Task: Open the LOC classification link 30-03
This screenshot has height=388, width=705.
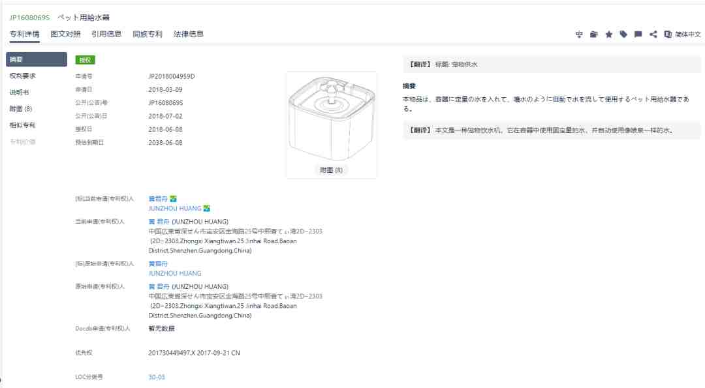Action: (157, 377)
